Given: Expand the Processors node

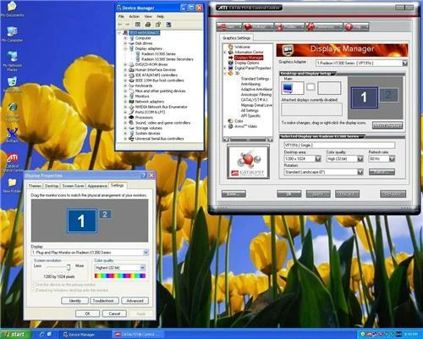Looking at the screenshot, I should 125,117.
